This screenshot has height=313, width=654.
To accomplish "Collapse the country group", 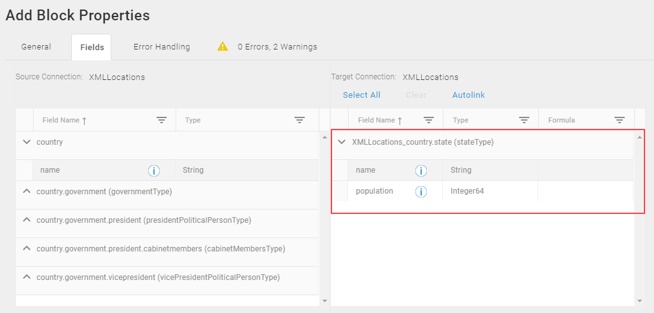I will click(x=27, y=142).
